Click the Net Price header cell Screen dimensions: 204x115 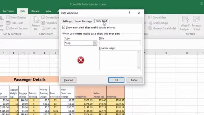click(x=116, y=92)
